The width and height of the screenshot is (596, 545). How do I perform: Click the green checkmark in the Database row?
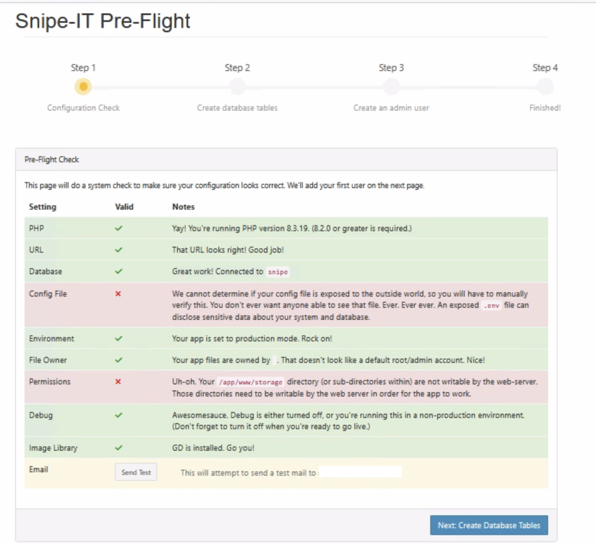click(118, 271)
